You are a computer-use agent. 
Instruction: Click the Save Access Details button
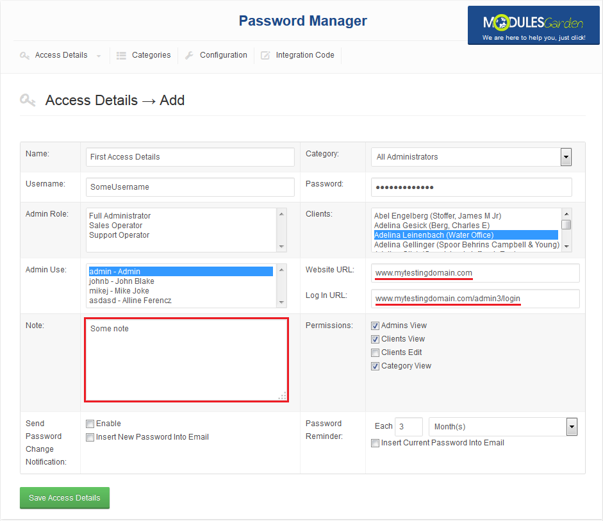[x=65, y=498]
